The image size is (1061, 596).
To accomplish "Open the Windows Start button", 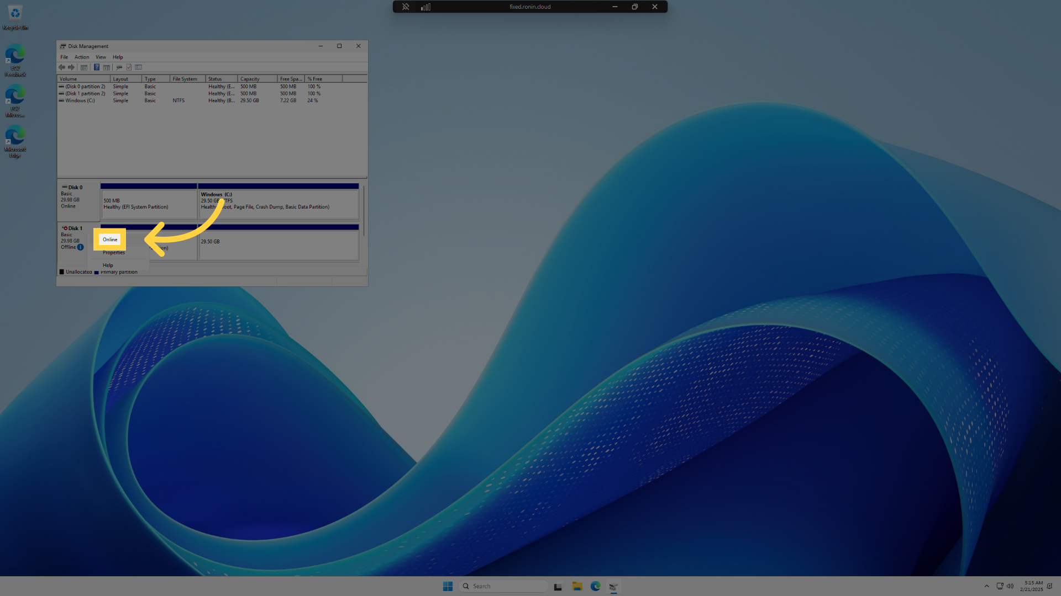I will pyautogui.click(x=448, y=586).
